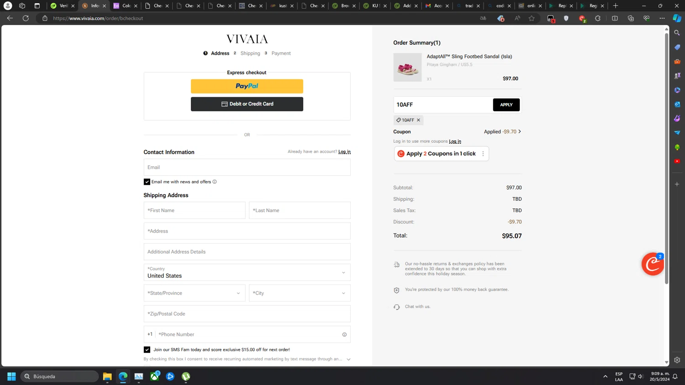Click the Log in link beside Already have an account
The image size is (685, 385).
[x=344, y=151]
